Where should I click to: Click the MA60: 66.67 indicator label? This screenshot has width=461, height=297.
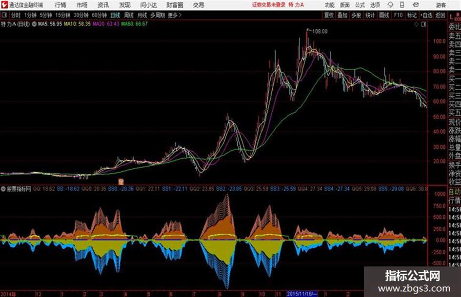point(134,24)
